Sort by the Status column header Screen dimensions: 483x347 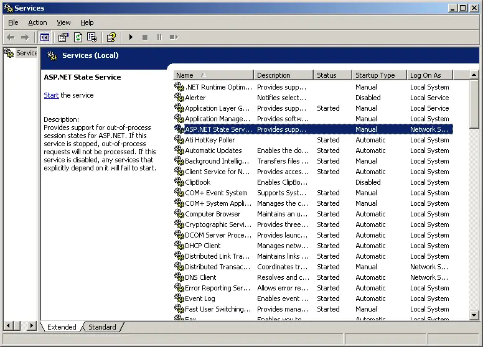[x=332, y=75]
